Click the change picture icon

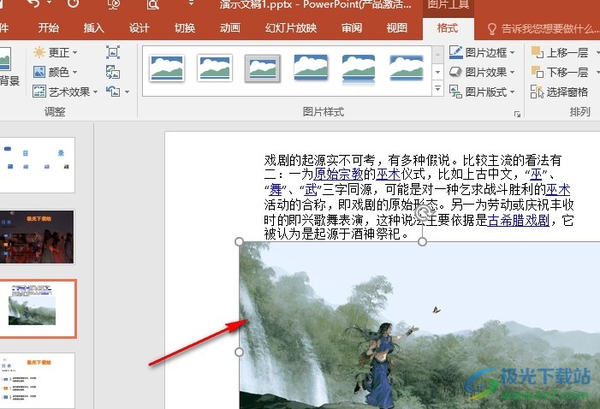tap(113, 72)
